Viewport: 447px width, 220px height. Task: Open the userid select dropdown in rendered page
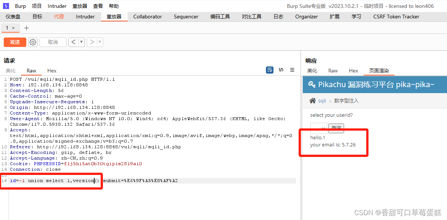pos(319,128)
